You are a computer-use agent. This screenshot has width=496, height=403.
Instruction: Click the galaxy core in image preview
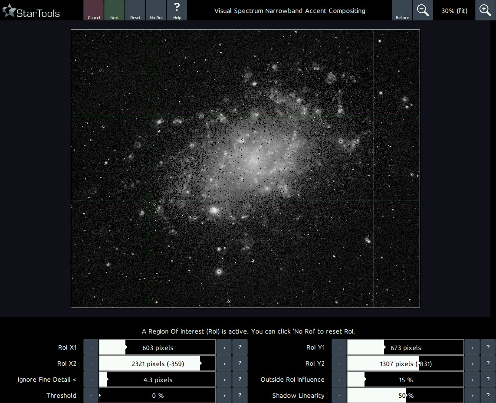click(x=253, y=161)
